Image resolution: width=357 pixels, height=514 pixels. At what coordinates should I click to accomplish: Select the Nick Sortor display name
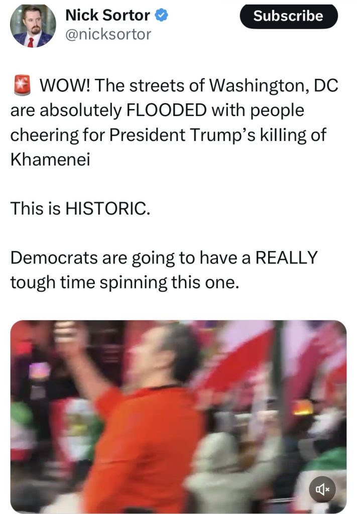[107, 16]
